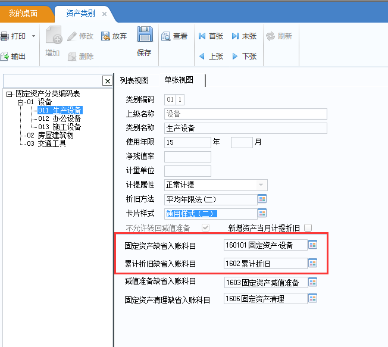This screenshot has height=347, width=388.
Task: Toggle 新增资产当月计提折旧 checkbox
Action: pos(308,227)
